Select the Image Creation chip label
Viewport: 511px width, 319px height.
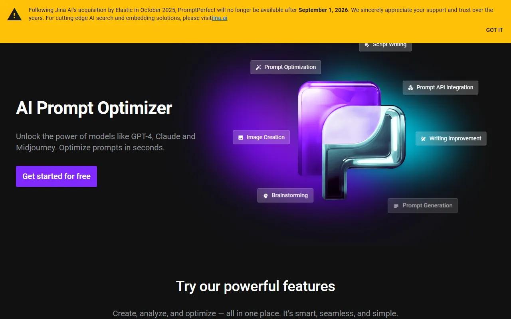265,137
